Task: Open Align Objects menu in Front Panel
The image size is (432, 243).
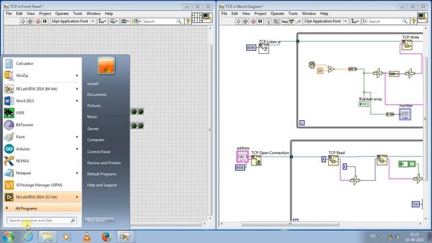Action: click(103, 21)
